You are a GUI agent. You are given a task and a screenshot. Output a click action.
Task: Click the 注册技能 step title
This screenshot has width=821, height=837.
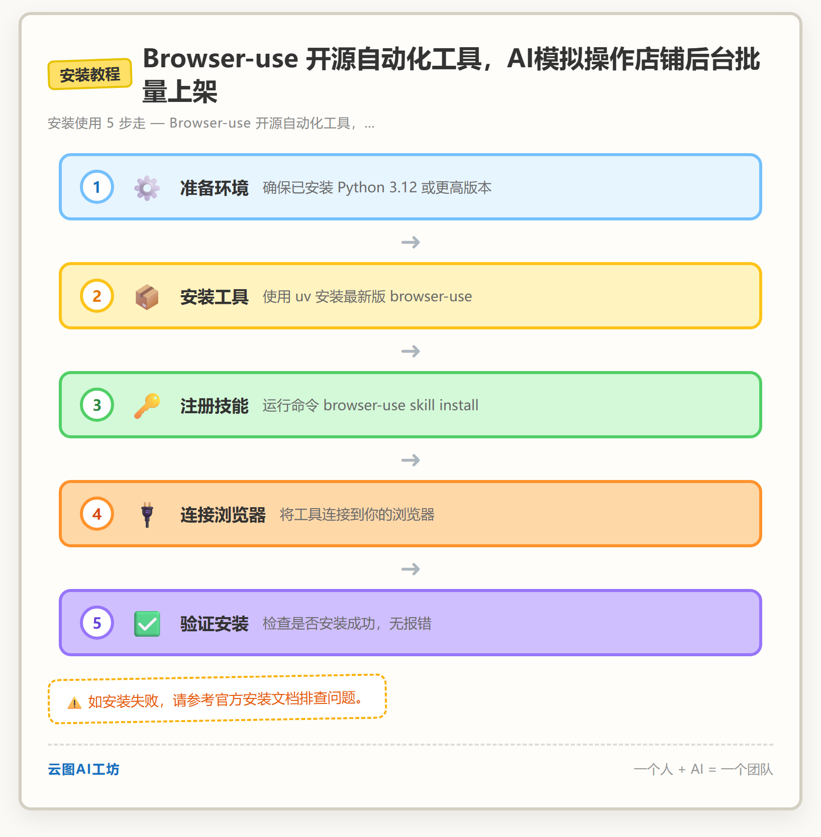point(214,406)
